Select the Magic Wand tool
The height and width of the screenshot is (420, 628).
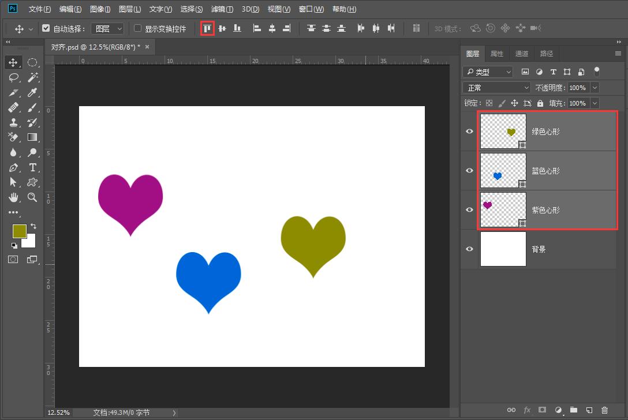point(33,77)
